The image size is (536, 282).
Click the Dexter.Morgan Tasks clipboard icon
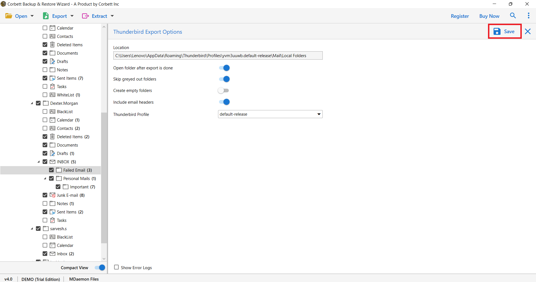(x=52, y=220)
